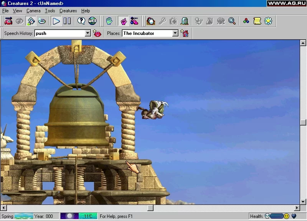Screen dimensions: 307x221
Task: Click the vertical scrollbar up arrow
Action: coord(303,43)
